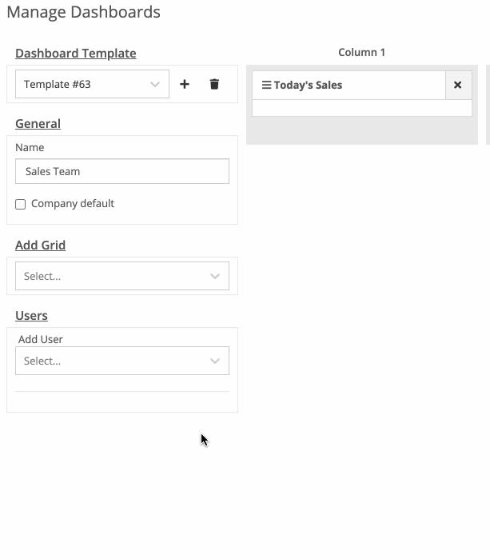Viewport: 490px width, 559px height.
Task: Click the Name field containing Sales Team
Action: 122,171
